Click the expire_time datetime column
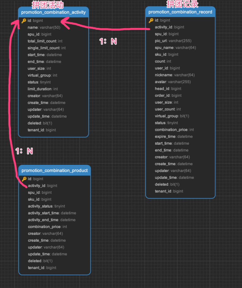 click(x=174, y=137)
